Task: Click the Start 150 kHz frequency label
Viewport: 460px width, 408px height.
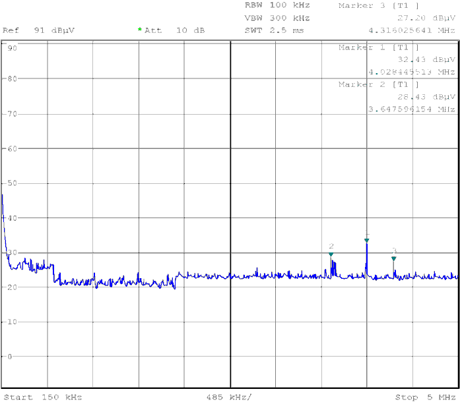Action: point(42,397)
